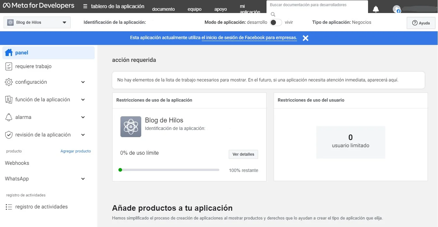Open the equipo menu

[195, 9]
